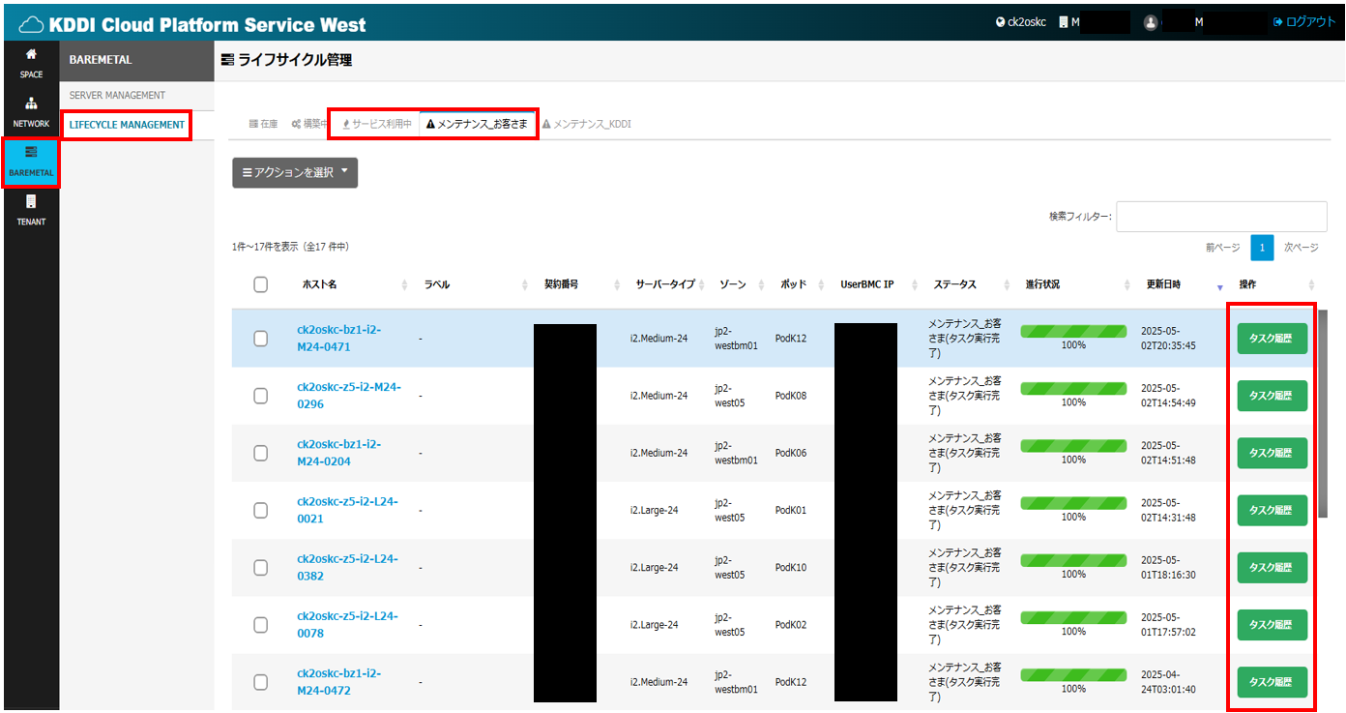Open host link ck2oskc-z5-i2-L24-0021
Image resolution: width=1346 pixels, height=713 pixels.
tap(347, 510)
